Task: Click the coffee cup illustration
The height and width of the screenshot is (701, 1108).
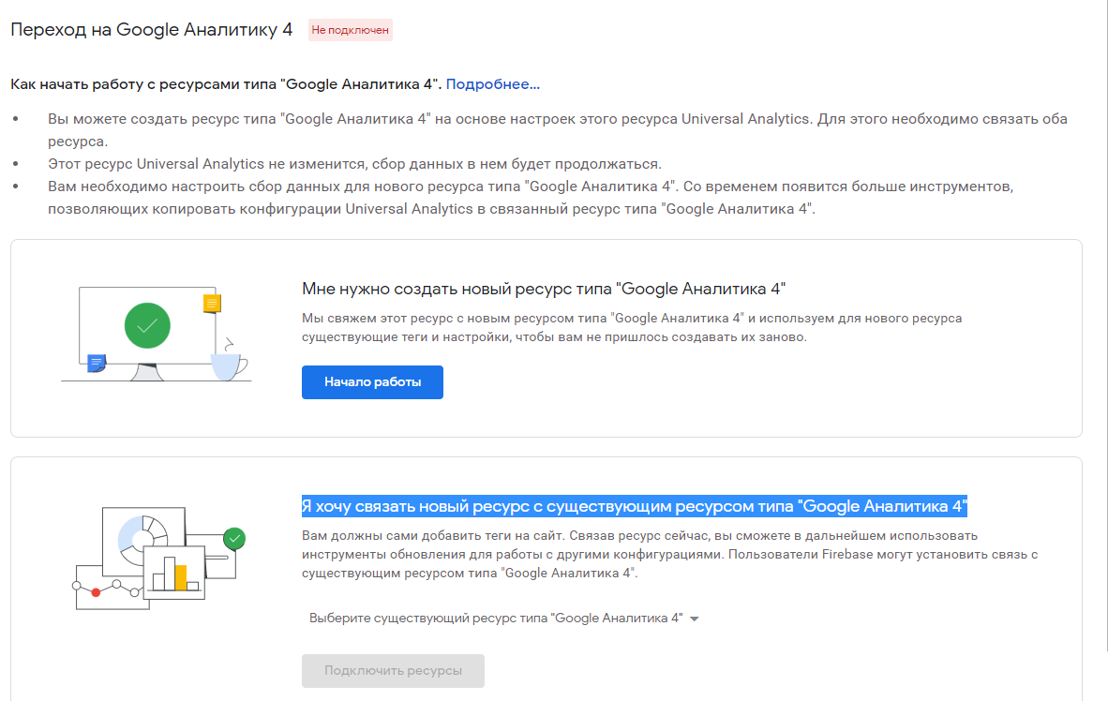Action: tap(229, 364)
